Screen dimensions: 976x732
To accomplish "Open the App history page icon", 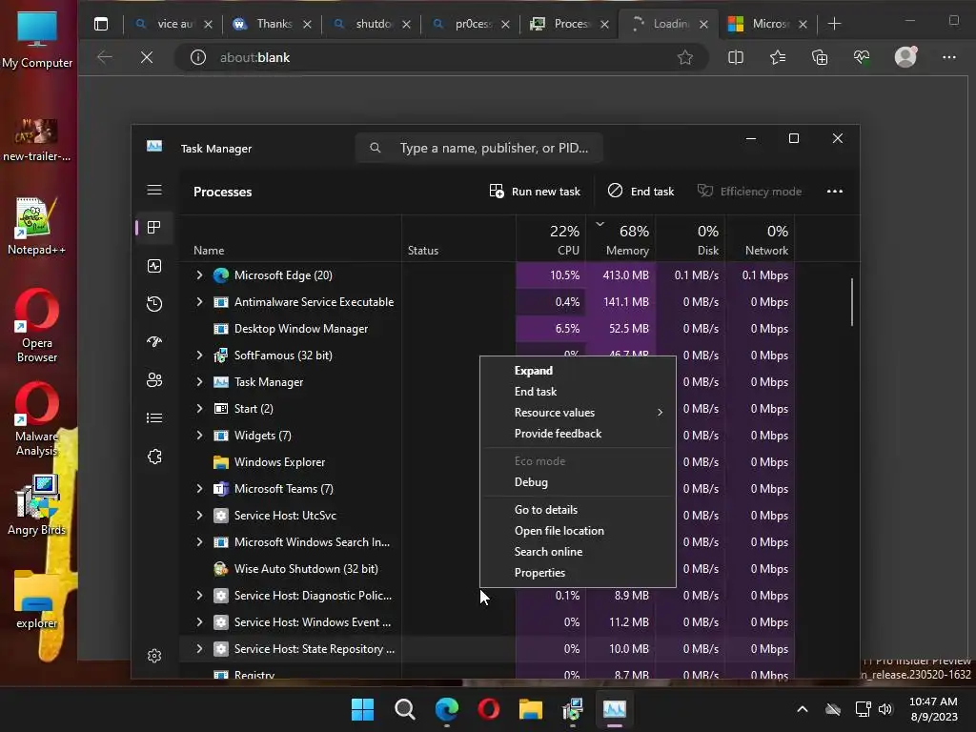I will click(x=154, y=304).
